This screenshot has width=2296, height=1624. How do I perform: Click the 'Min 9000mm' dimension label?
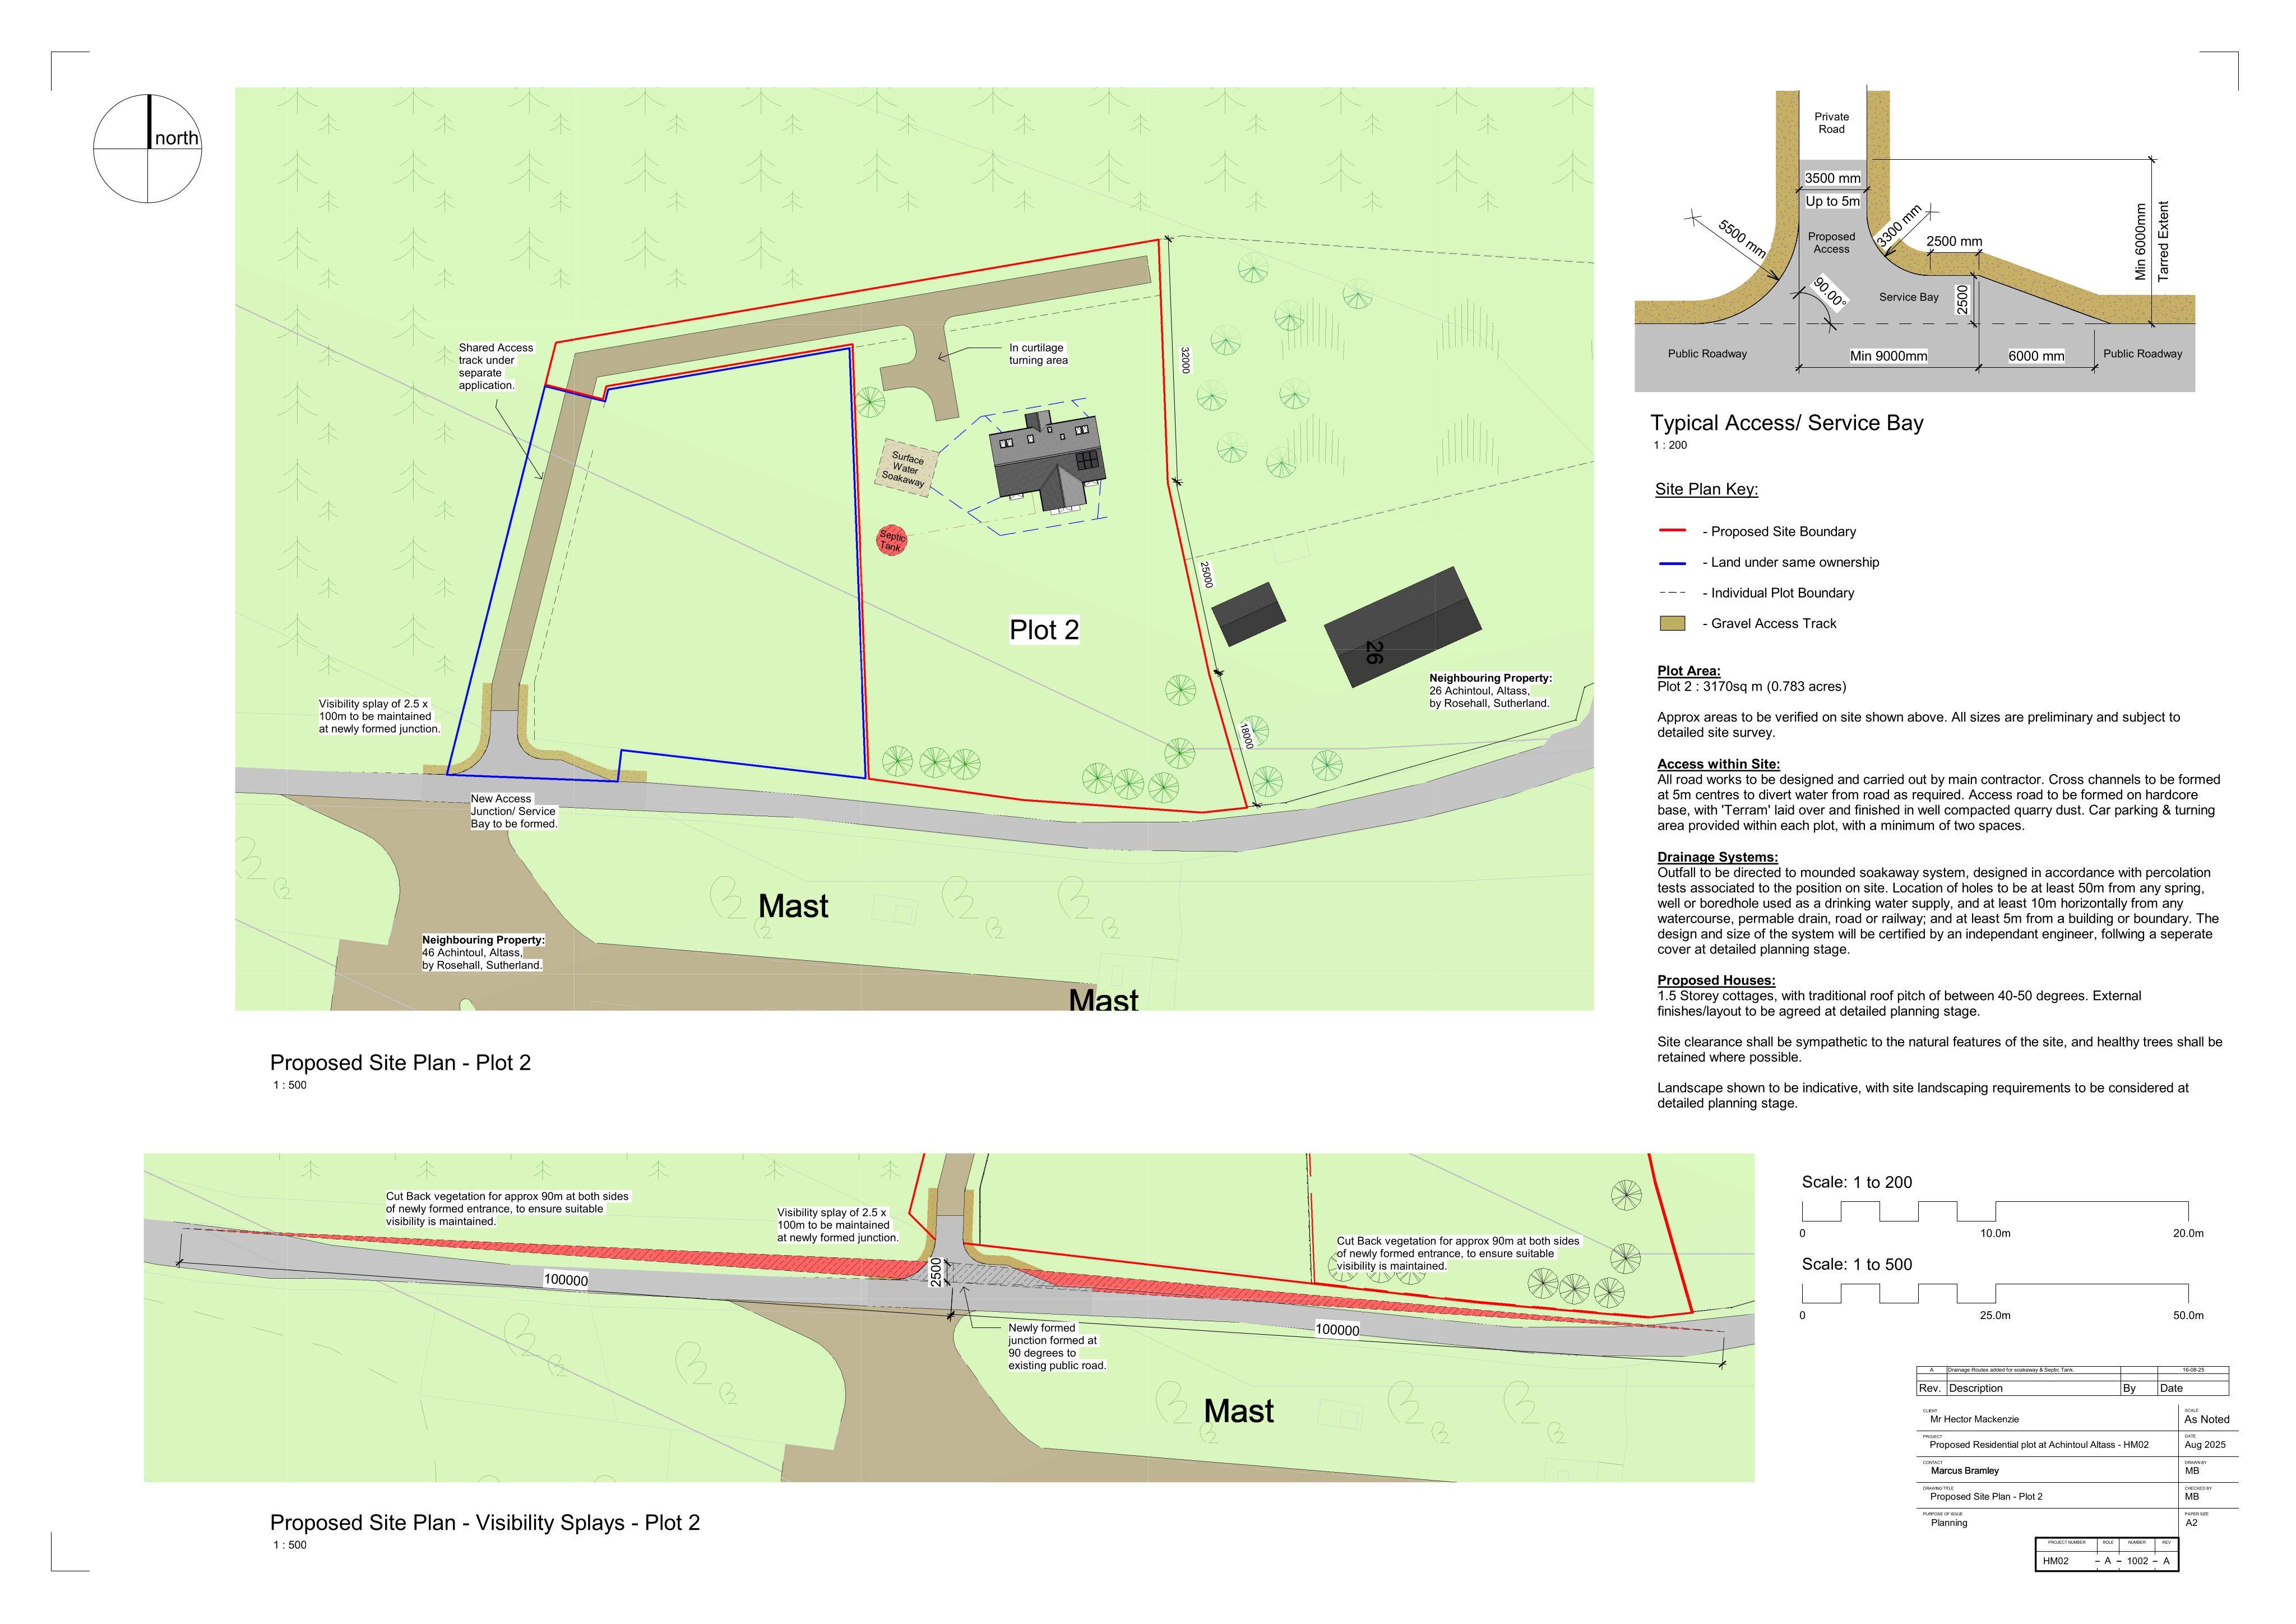(x=1888, y=356)
